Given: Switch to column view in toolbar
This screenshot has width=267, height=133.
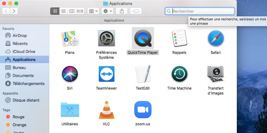Looking at the screenshot, I should pyautogui.click(x=72, y=11).
